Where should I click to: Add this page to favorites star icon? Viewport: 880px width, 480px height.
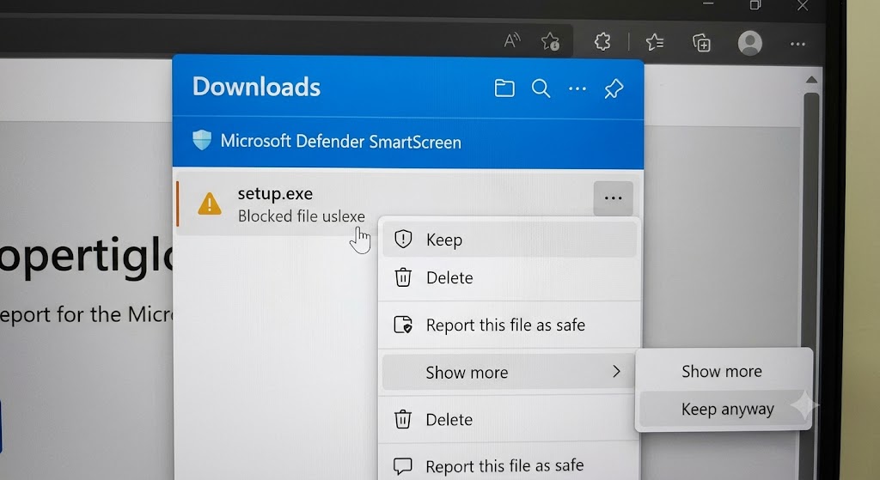tap(550, 41)
